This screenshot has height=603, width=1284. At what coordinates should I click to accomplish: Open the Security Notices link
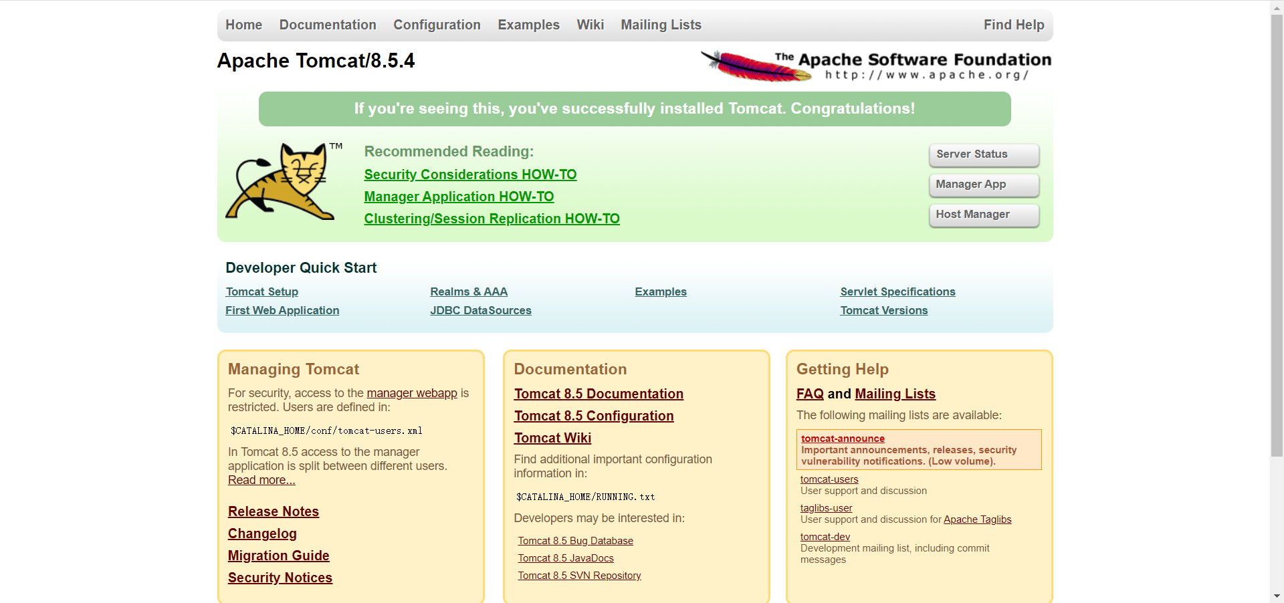pos(280,578)
